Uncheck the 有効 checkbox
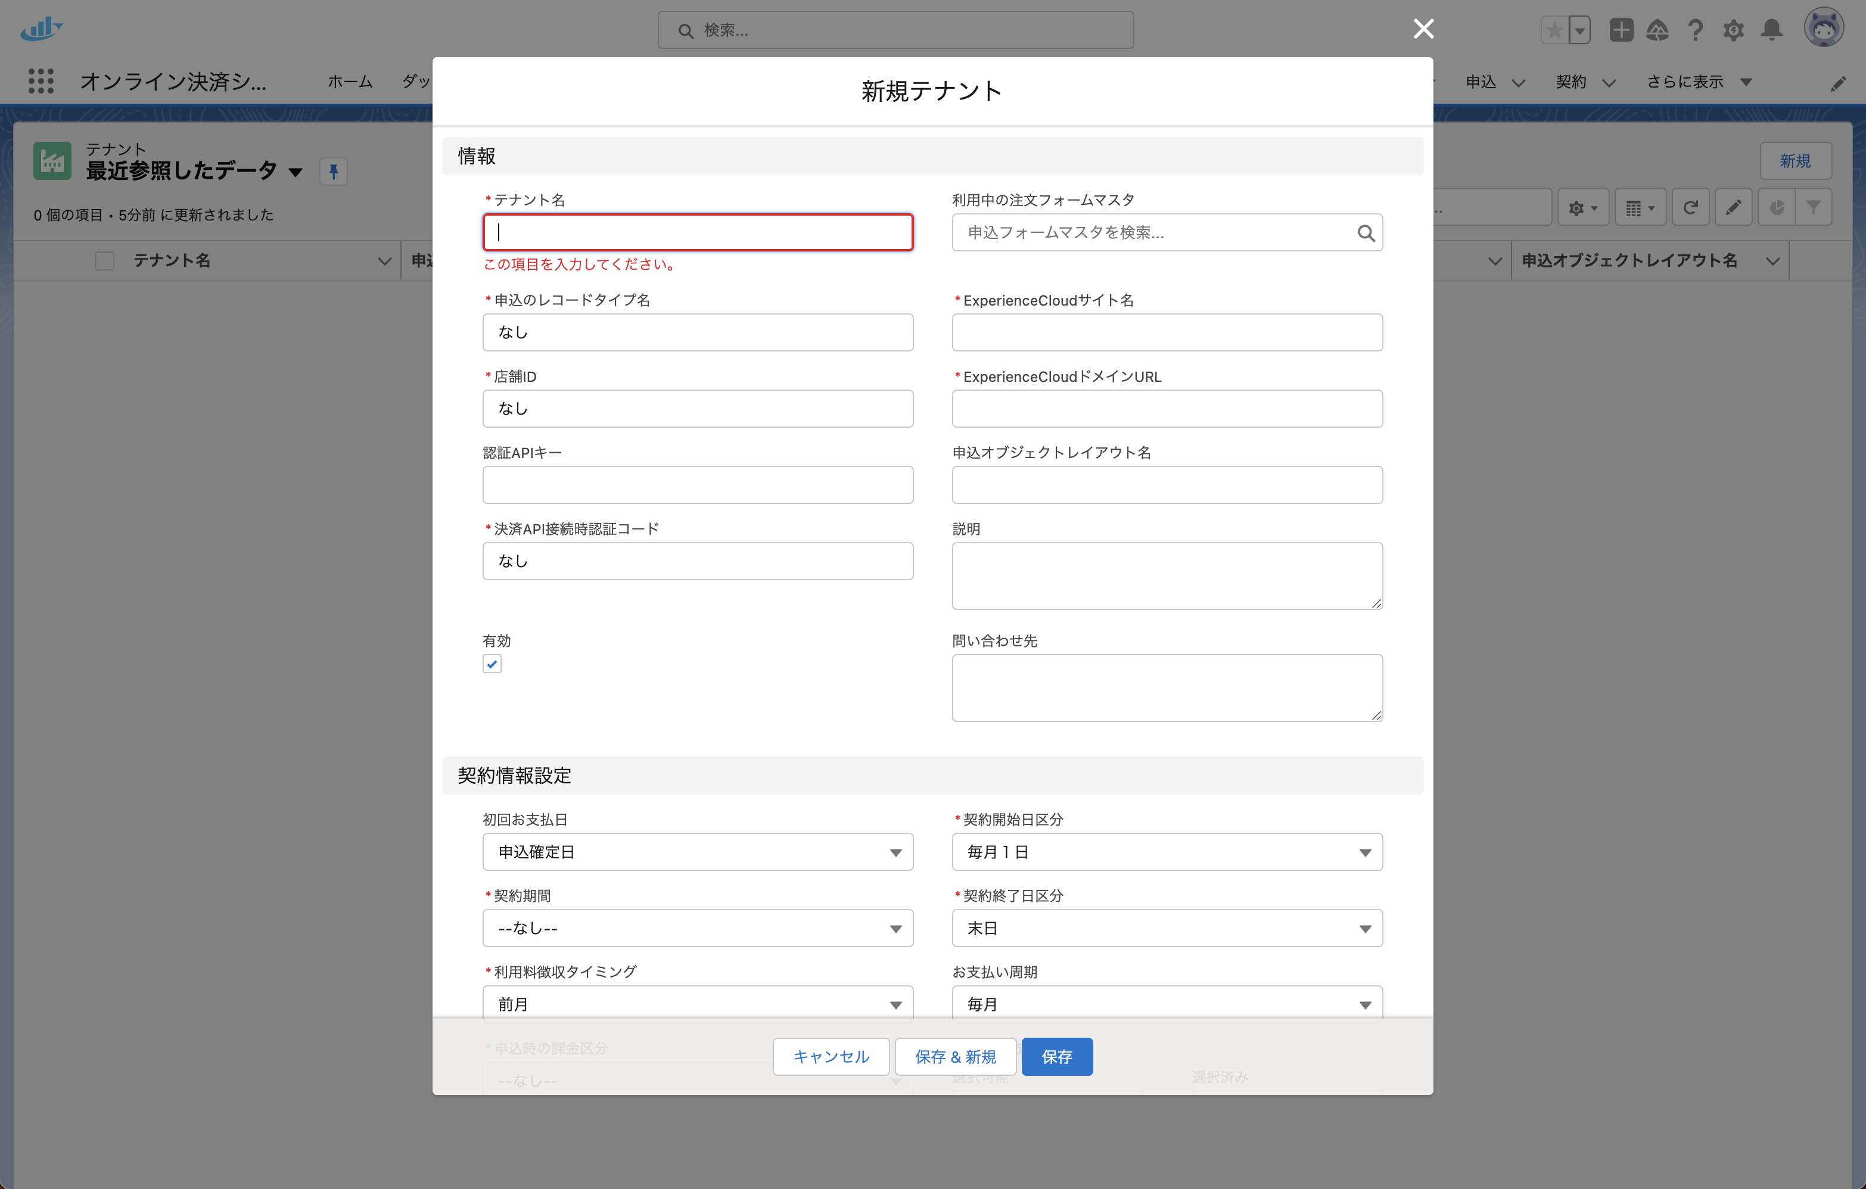The image size is (1866, 1189). point(492,664)
